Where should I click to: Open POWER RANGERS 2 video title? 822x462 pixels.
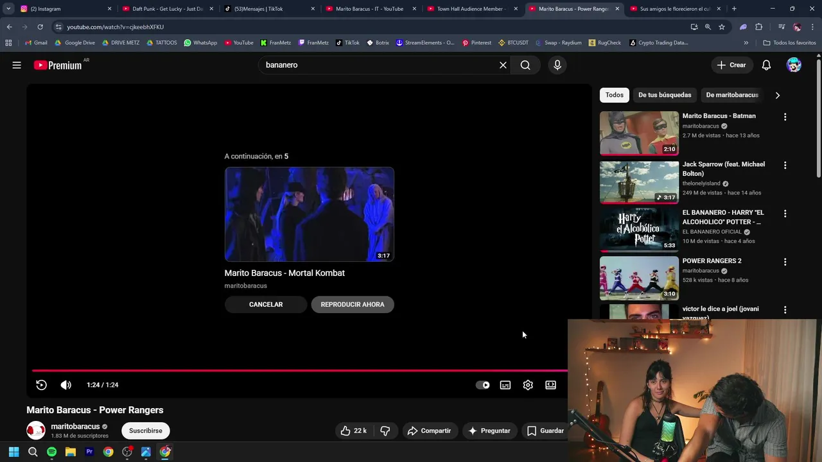(712, 261)
